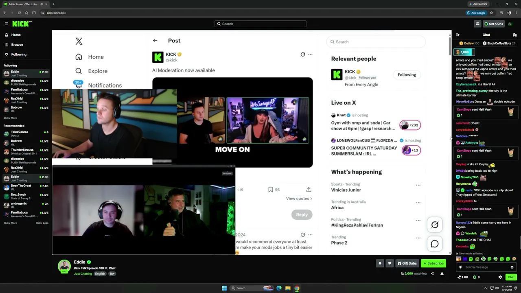Go to Kick homepage via the logo
This screenshot has width=521, height=293.
tap(22, 24)
